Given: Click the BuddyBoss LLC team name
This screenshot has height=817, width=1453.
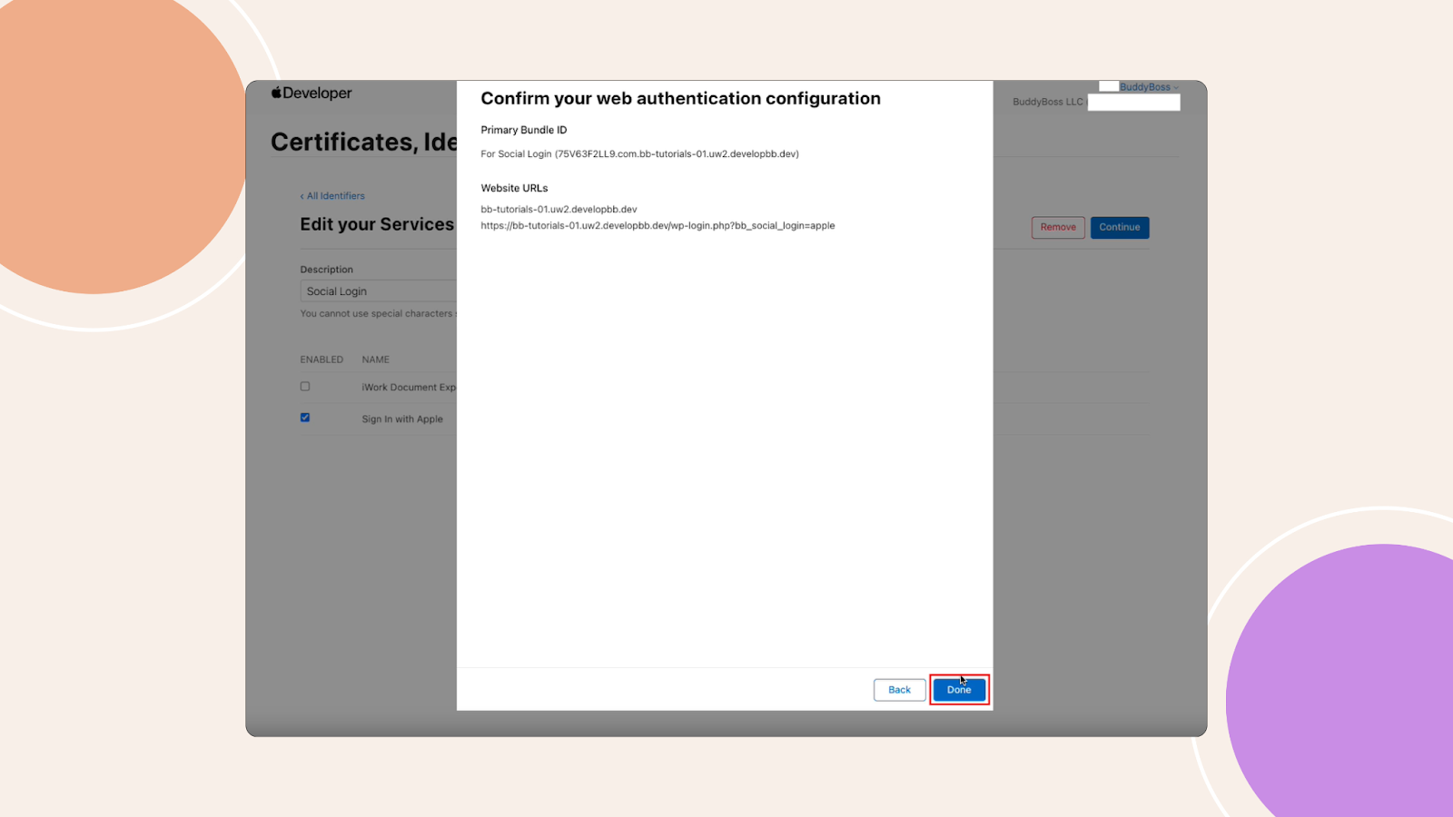Looking at the screenshot, I should 1048,102.
